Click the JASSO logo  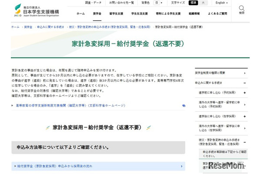pos(37,10)
